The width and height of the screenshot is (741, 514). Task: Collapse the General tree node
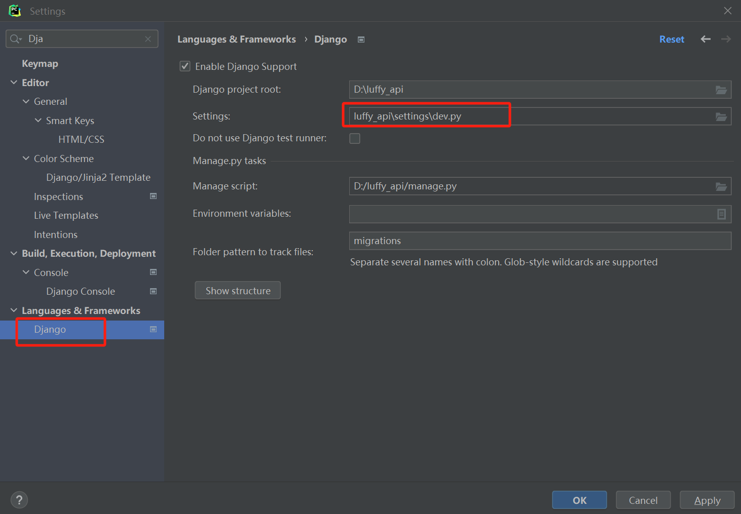click(26, 101)
